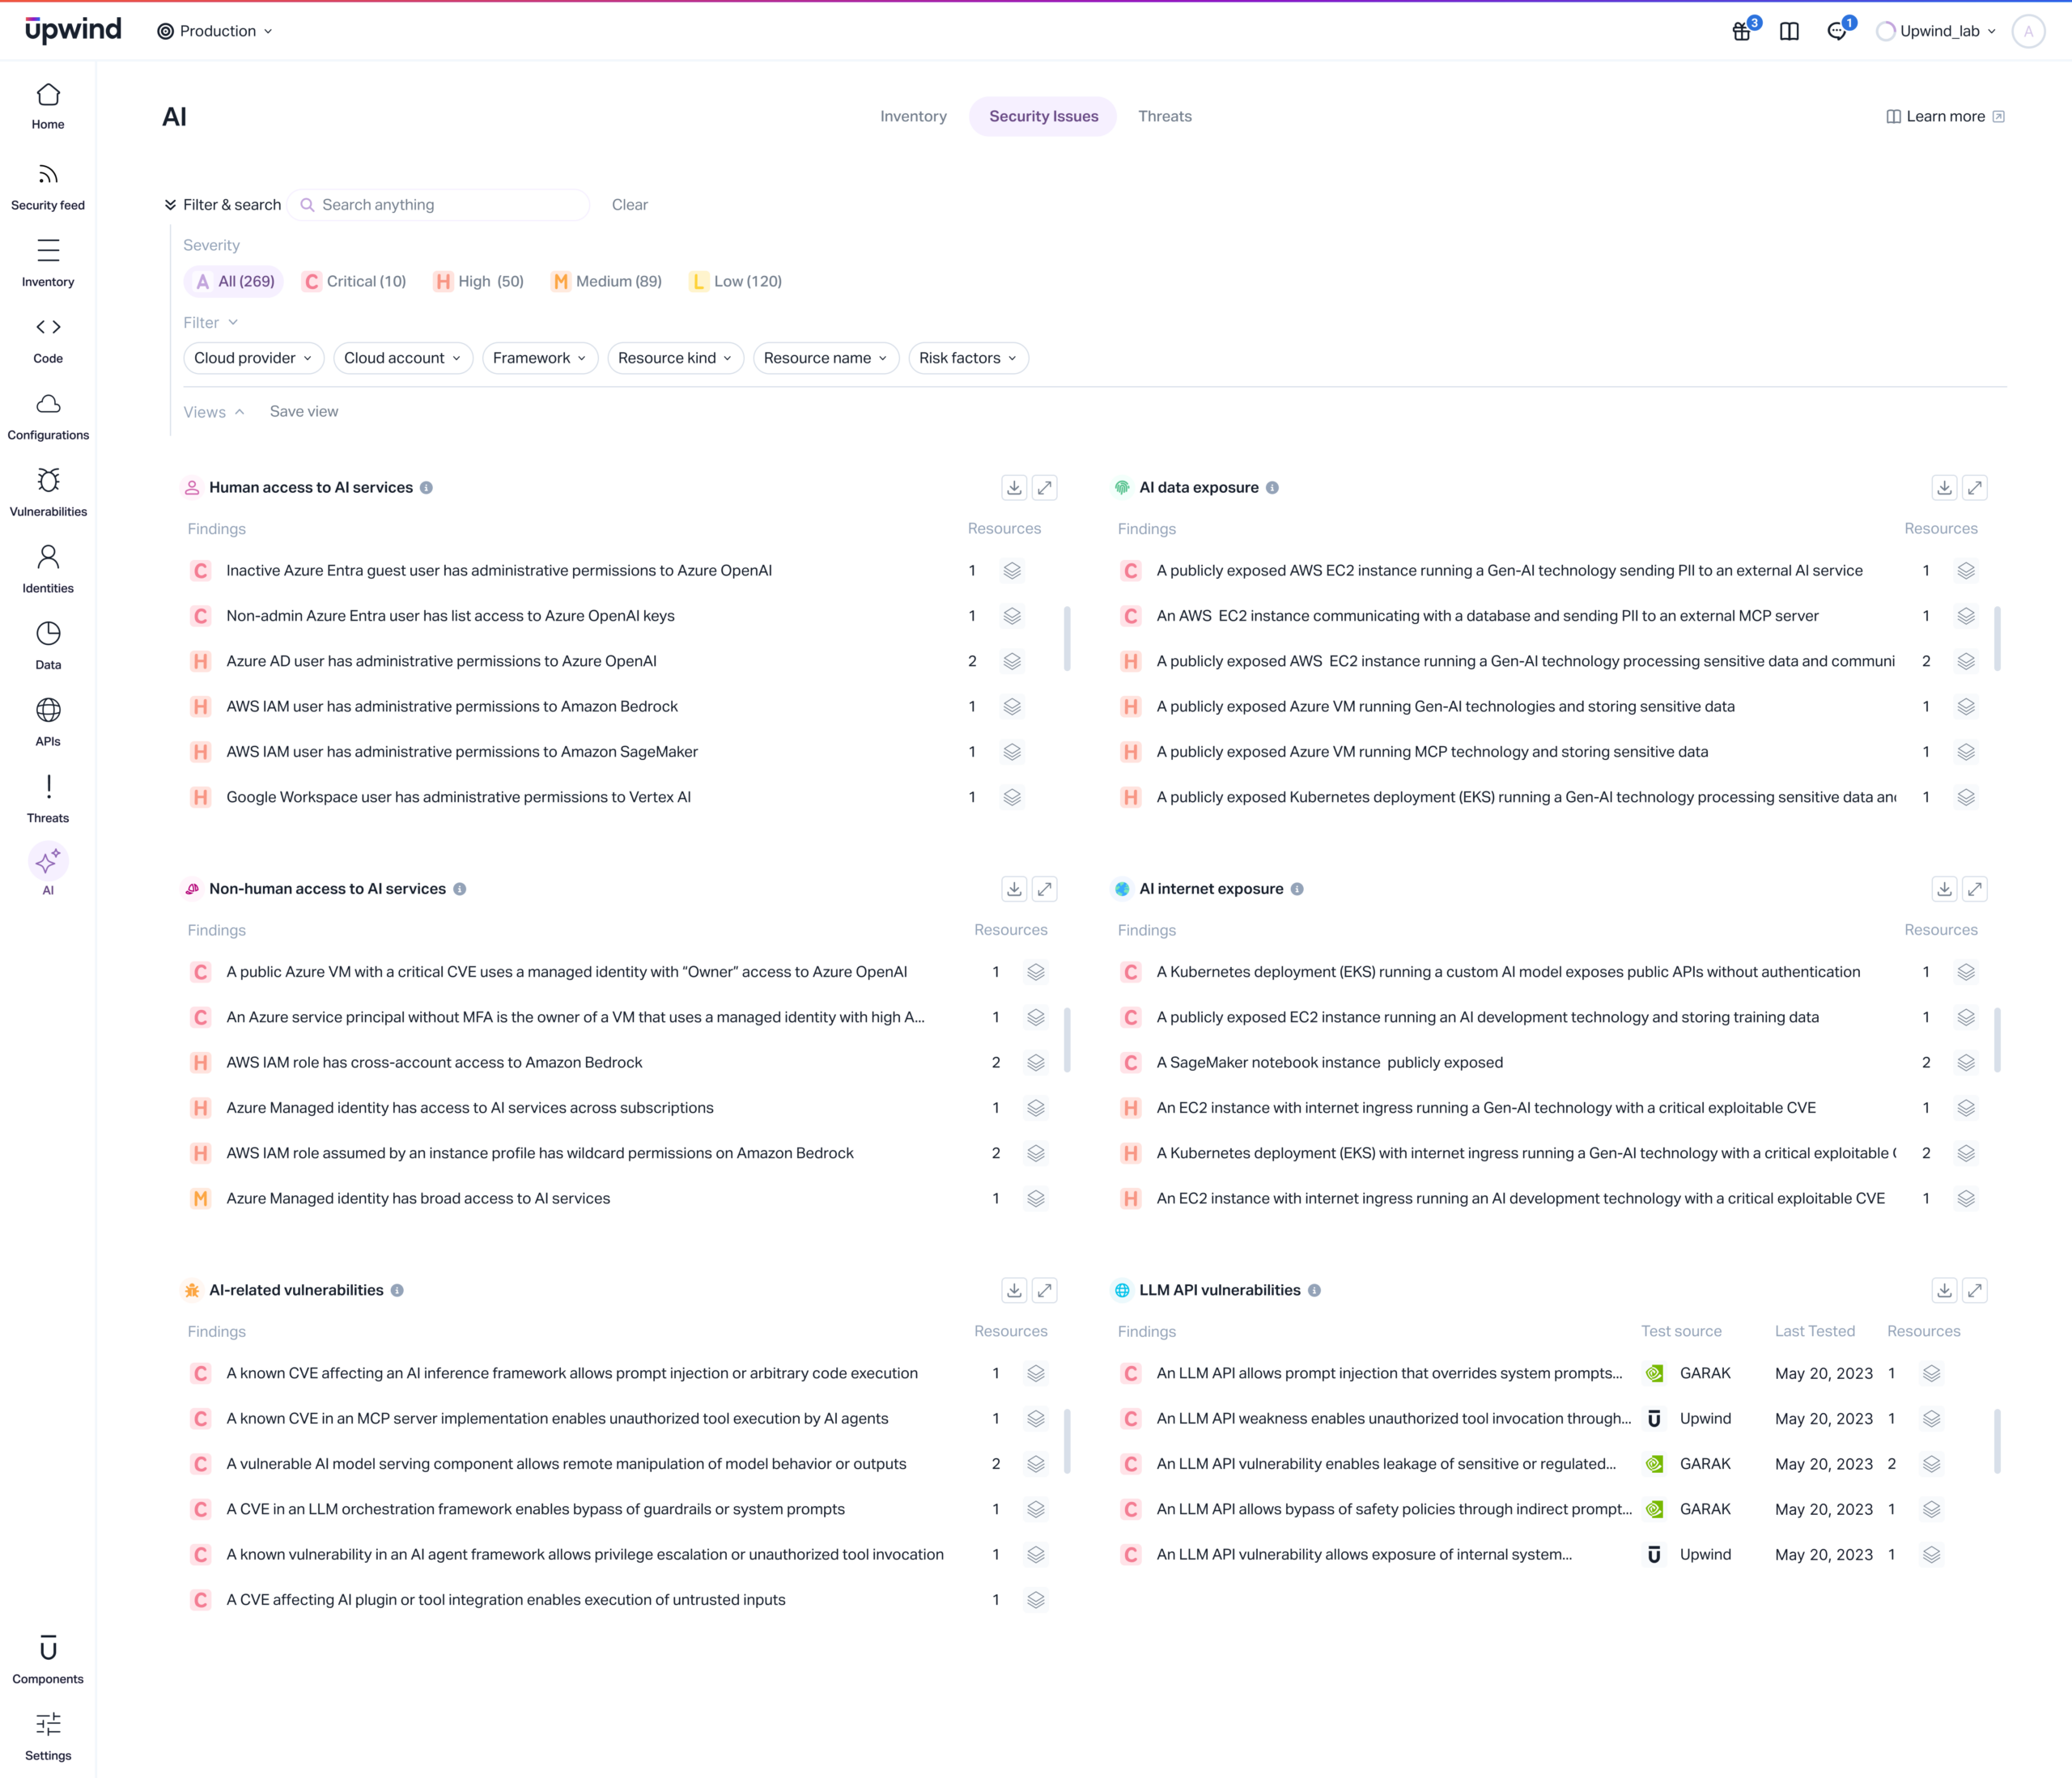Open CVE in LLM orchestration framework finding
Image resolution: width=2072 pixels, height=1778 pixels.
535,1509
